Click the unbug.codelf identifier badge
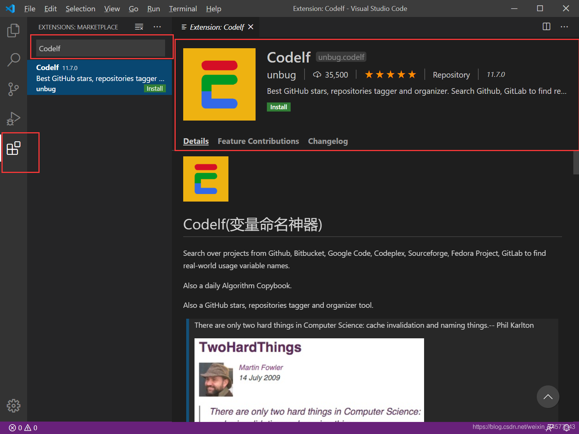Screen dimensions: 579x434 pyautogui.click(x=341, y=57)
